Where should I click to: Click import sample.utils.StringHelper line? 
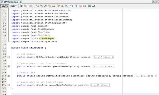(34, 42)
